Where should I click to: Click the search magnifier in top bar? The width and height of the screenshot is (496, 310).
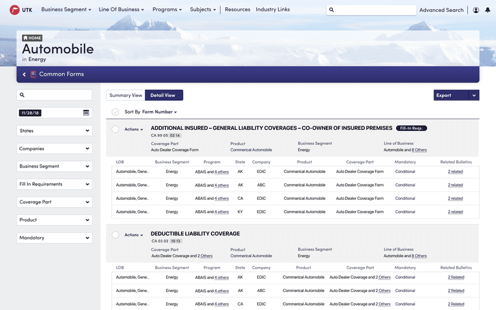(331, 10)
